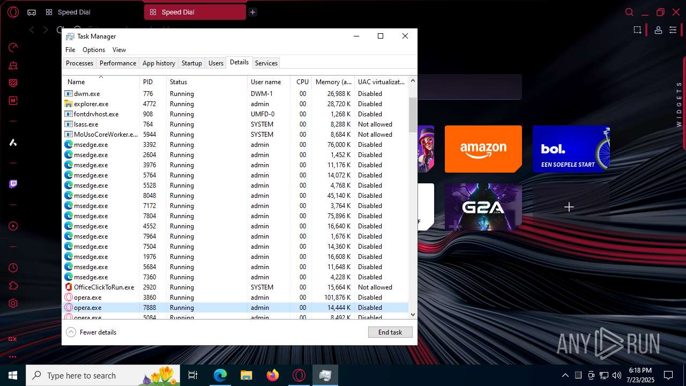This screenshot has width=686, height=386.
Task: Click the volume speaker tray icon
Action: coord(617,375)
